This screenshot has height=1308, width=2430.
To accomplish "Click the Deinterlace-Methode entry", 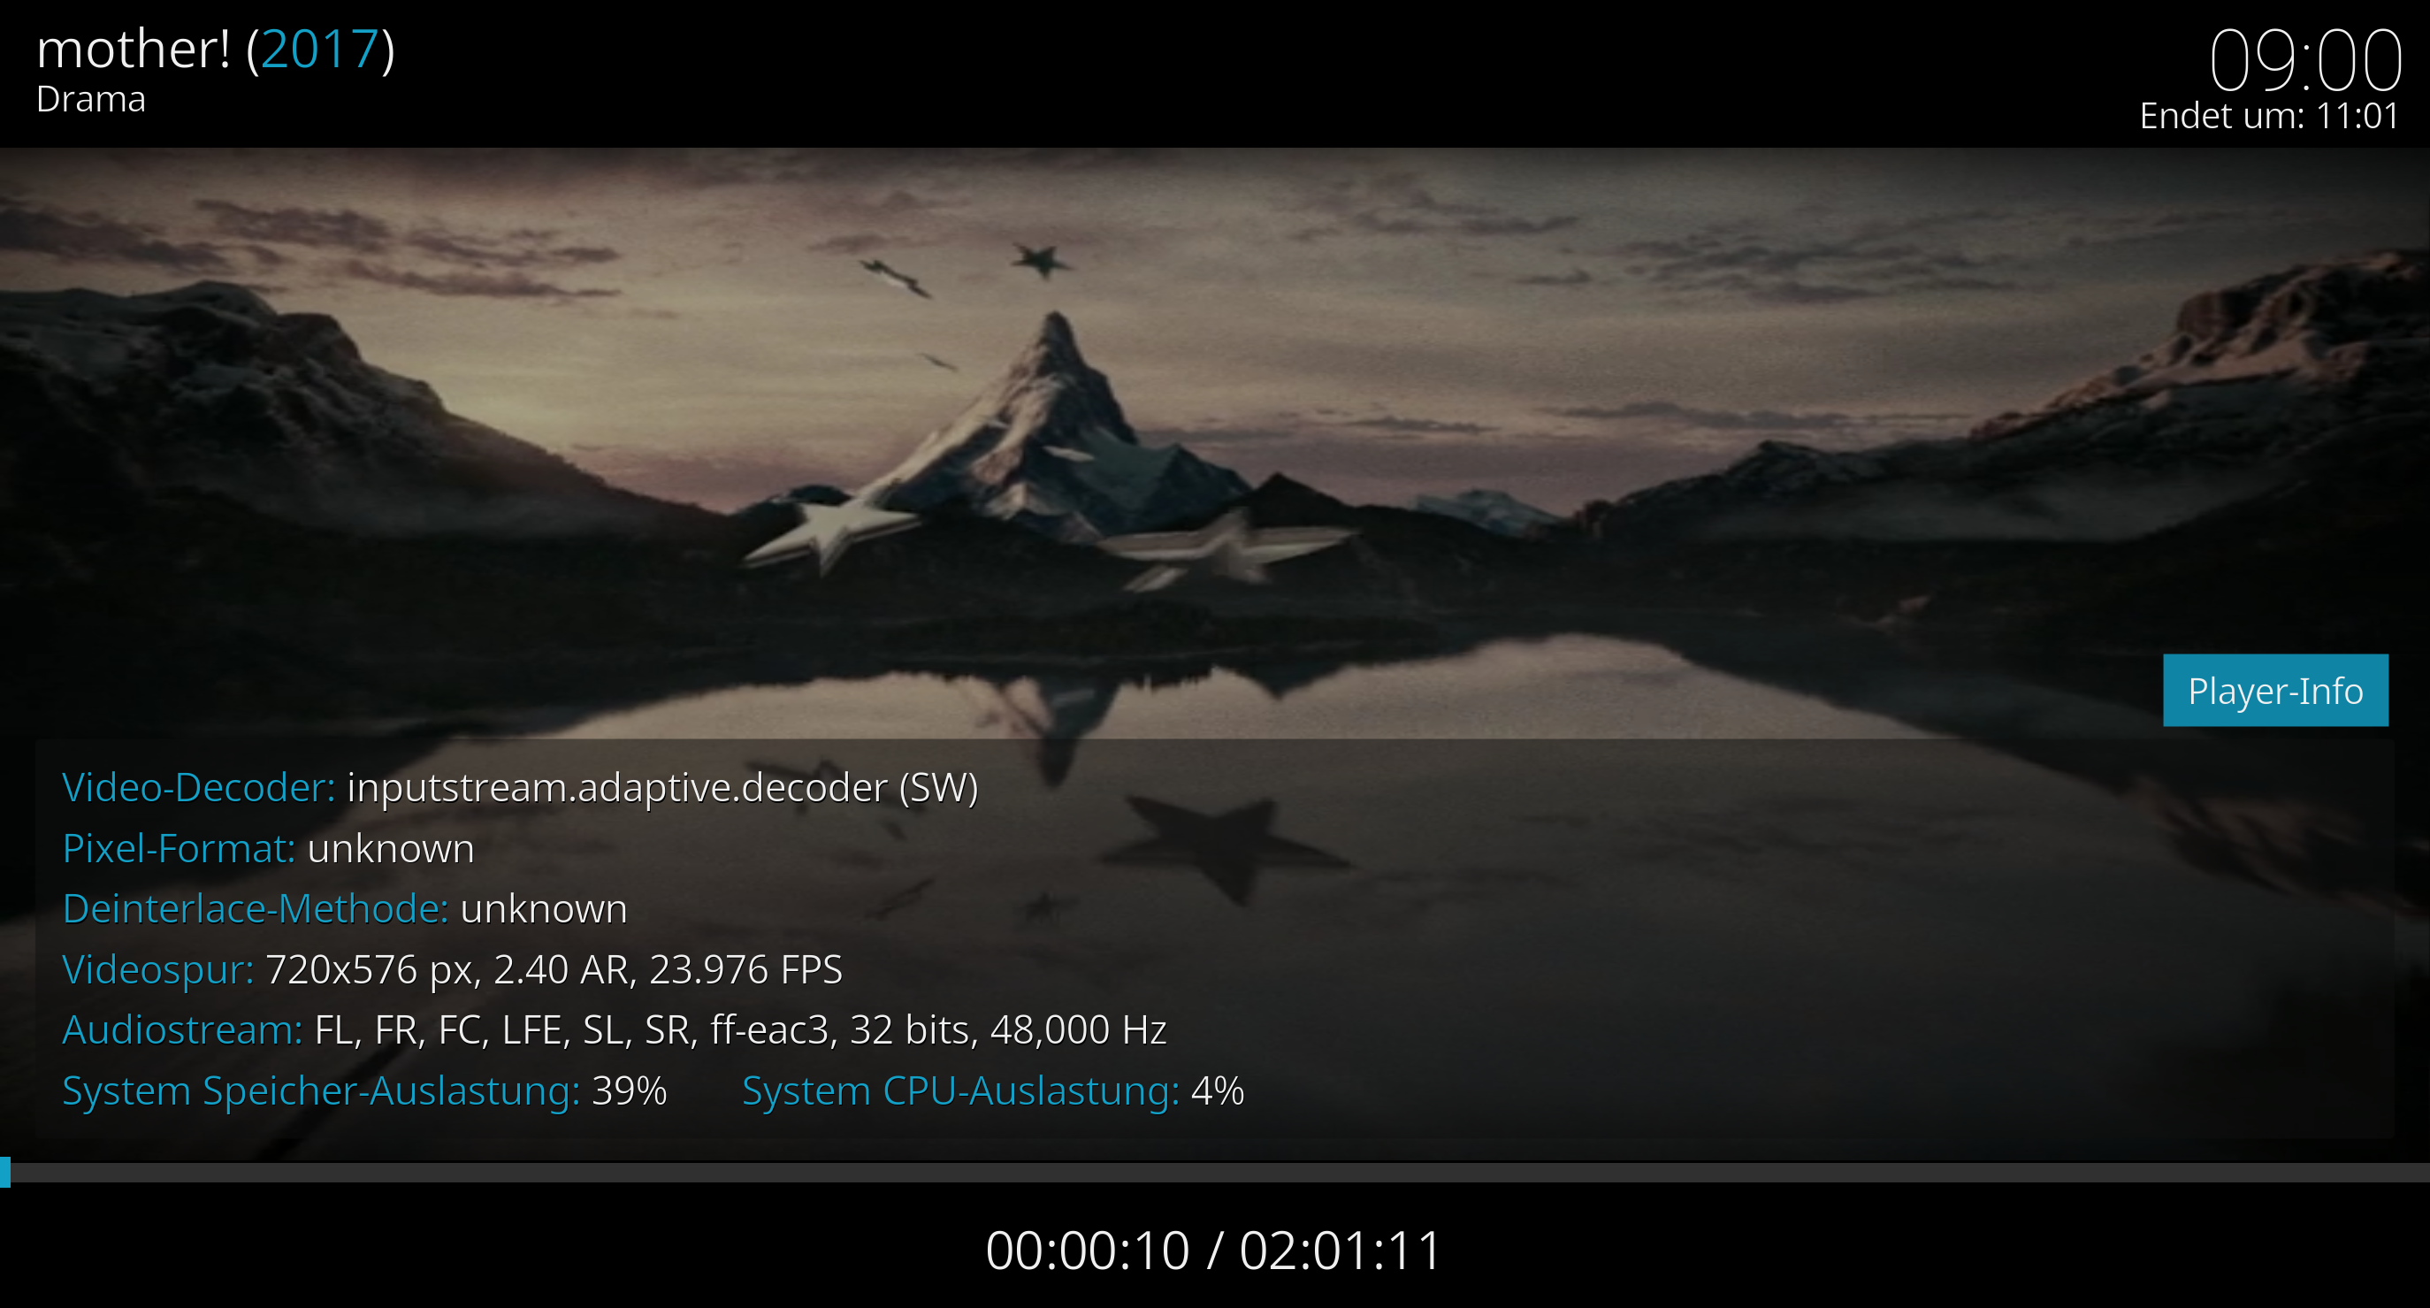I will point(344,910).
